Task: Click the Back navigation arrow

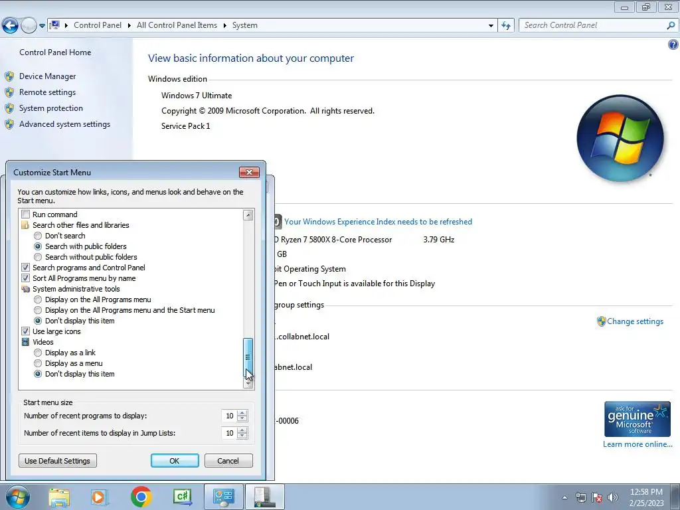Action: coord(11,26)
